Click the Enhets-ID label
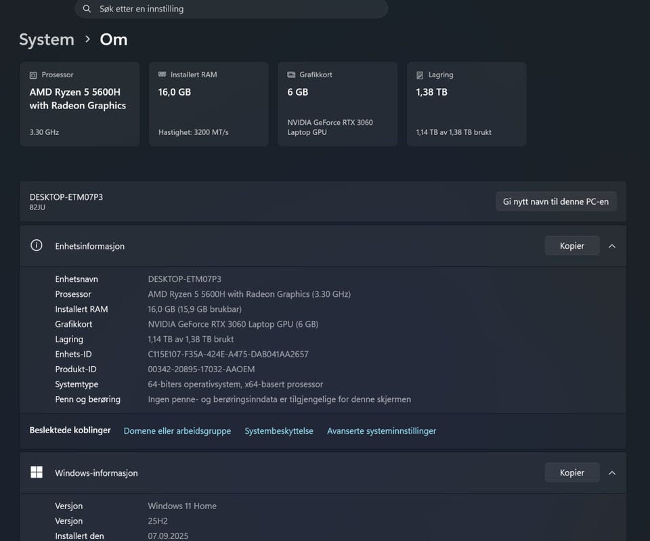The image size is (650, 541). [73, 354]
